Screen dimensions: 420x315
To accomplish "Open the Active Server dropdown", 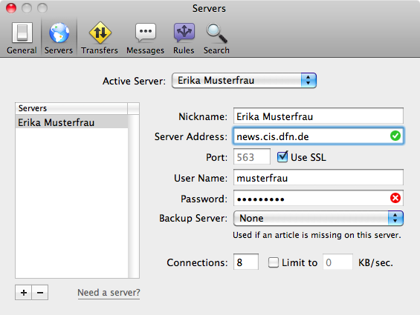I will coord(244,81).
